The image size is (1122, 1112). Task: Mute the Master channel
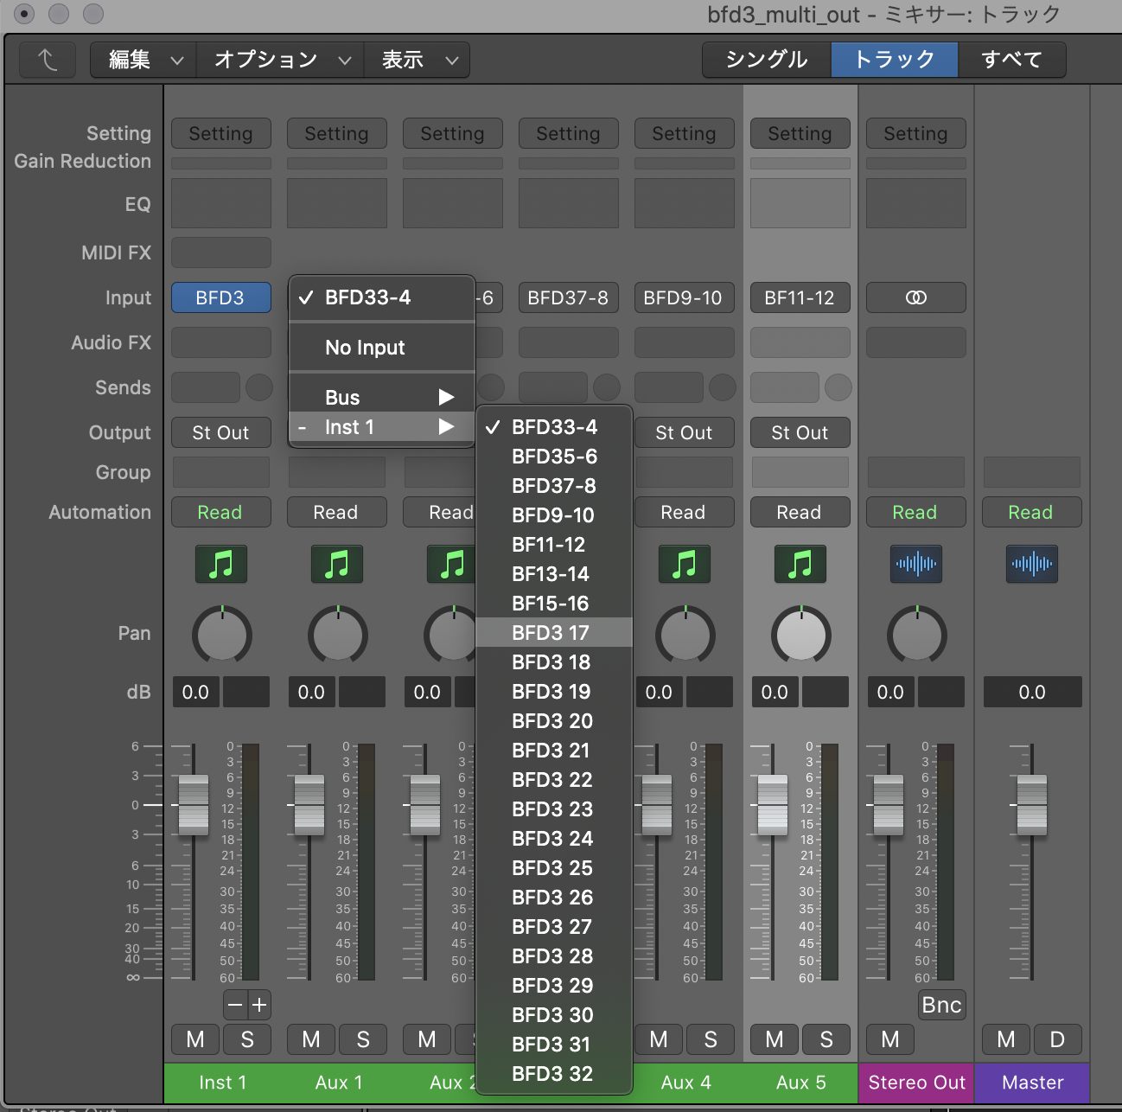(1006, 1039)
